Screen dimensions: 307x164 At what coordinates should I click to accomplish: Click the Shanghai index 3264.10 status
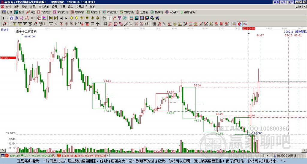pyautogui.click(x=30, y=156)
